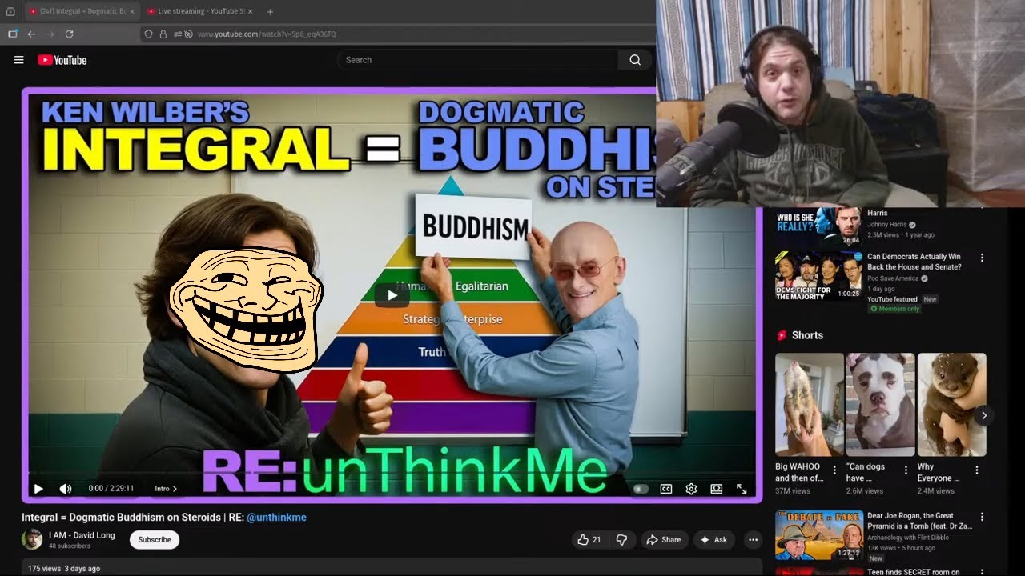Switch to theater mode
The image size is (1025, 576).
[717, 489]
